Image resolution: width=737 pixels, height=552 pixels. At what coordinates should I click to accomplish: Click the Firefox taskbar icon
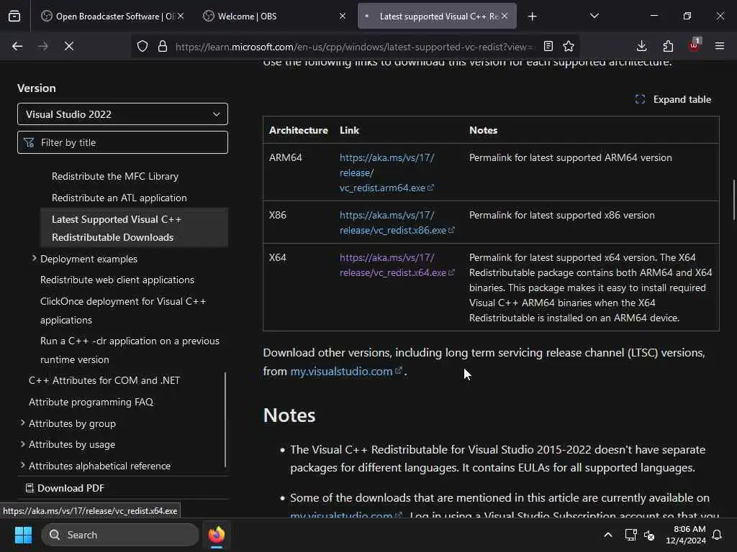217,535
